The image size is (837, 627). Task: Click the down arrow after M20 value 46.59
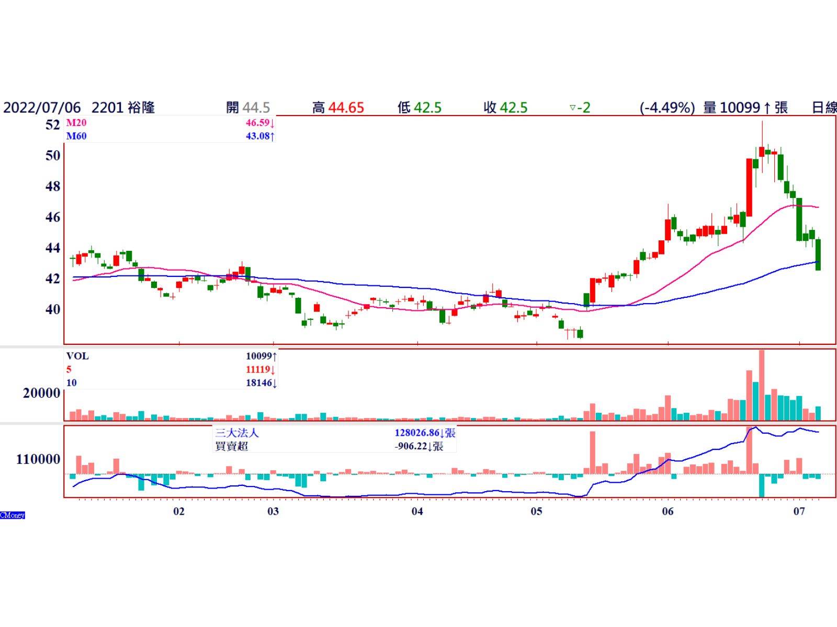coord(273,123)
